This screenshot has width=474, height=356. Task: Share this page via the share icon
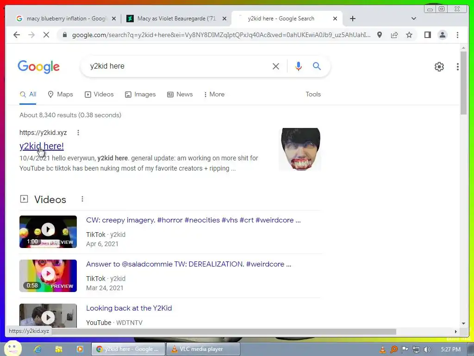pyautogui.click(x=394, y=35)
